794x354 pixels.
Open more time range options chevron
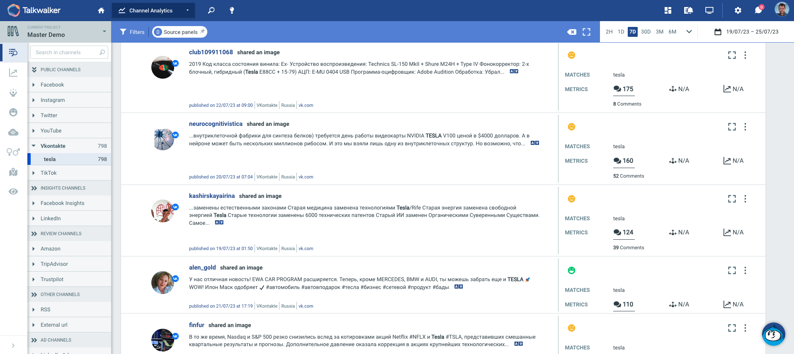tap(689, 32)
